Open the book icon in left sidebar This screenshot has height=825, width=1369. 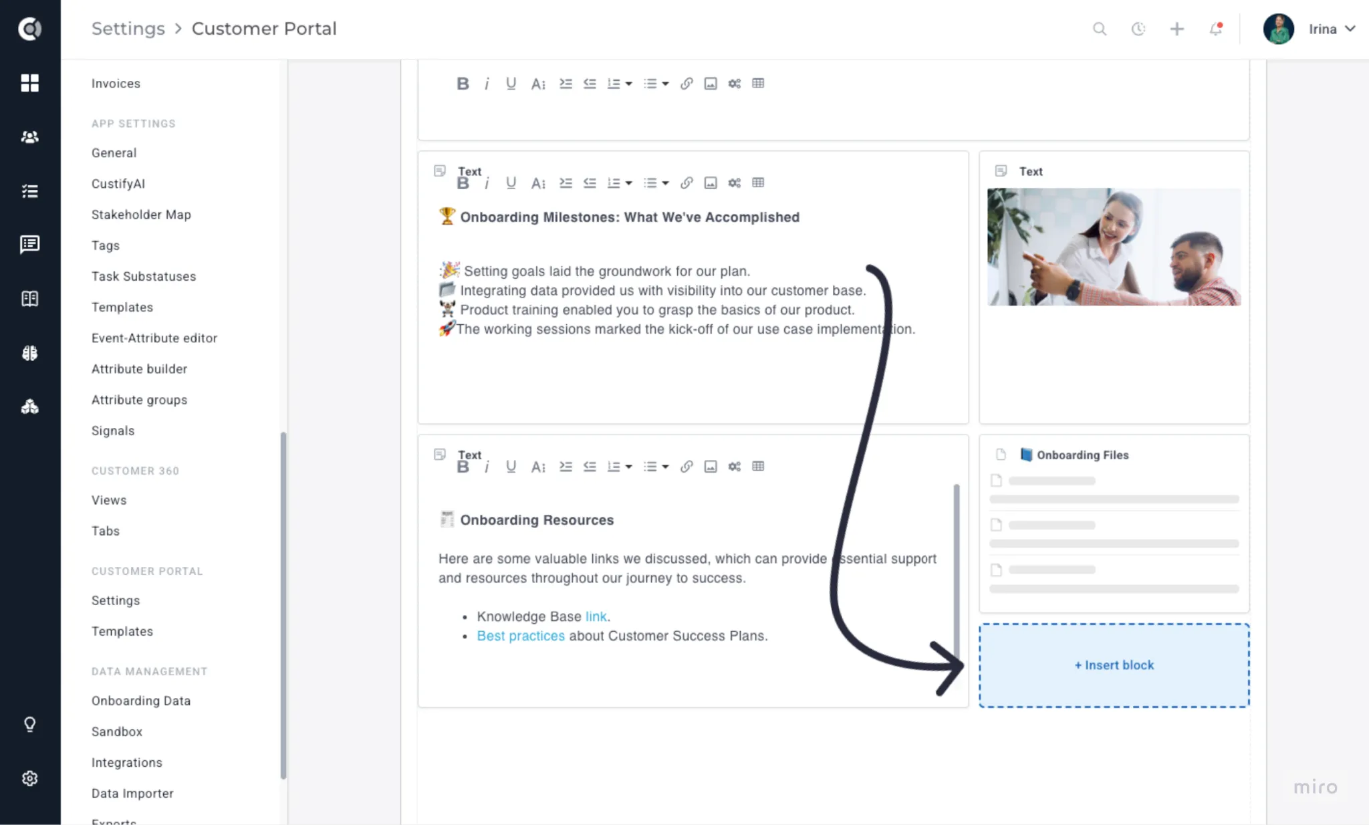coord(29,299)
